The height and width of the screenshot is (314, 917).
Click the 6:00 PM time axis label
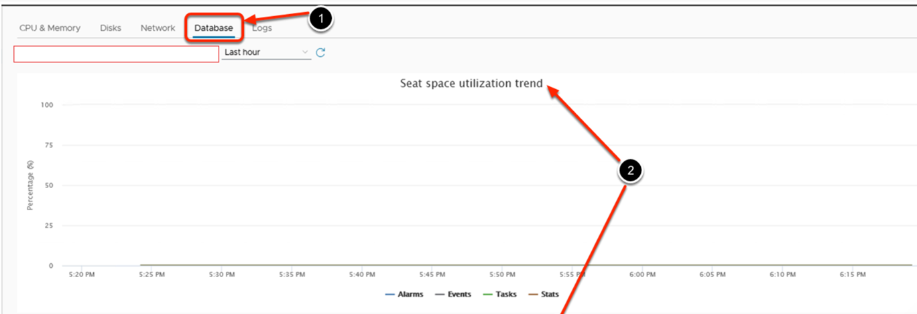click(641, 274)
